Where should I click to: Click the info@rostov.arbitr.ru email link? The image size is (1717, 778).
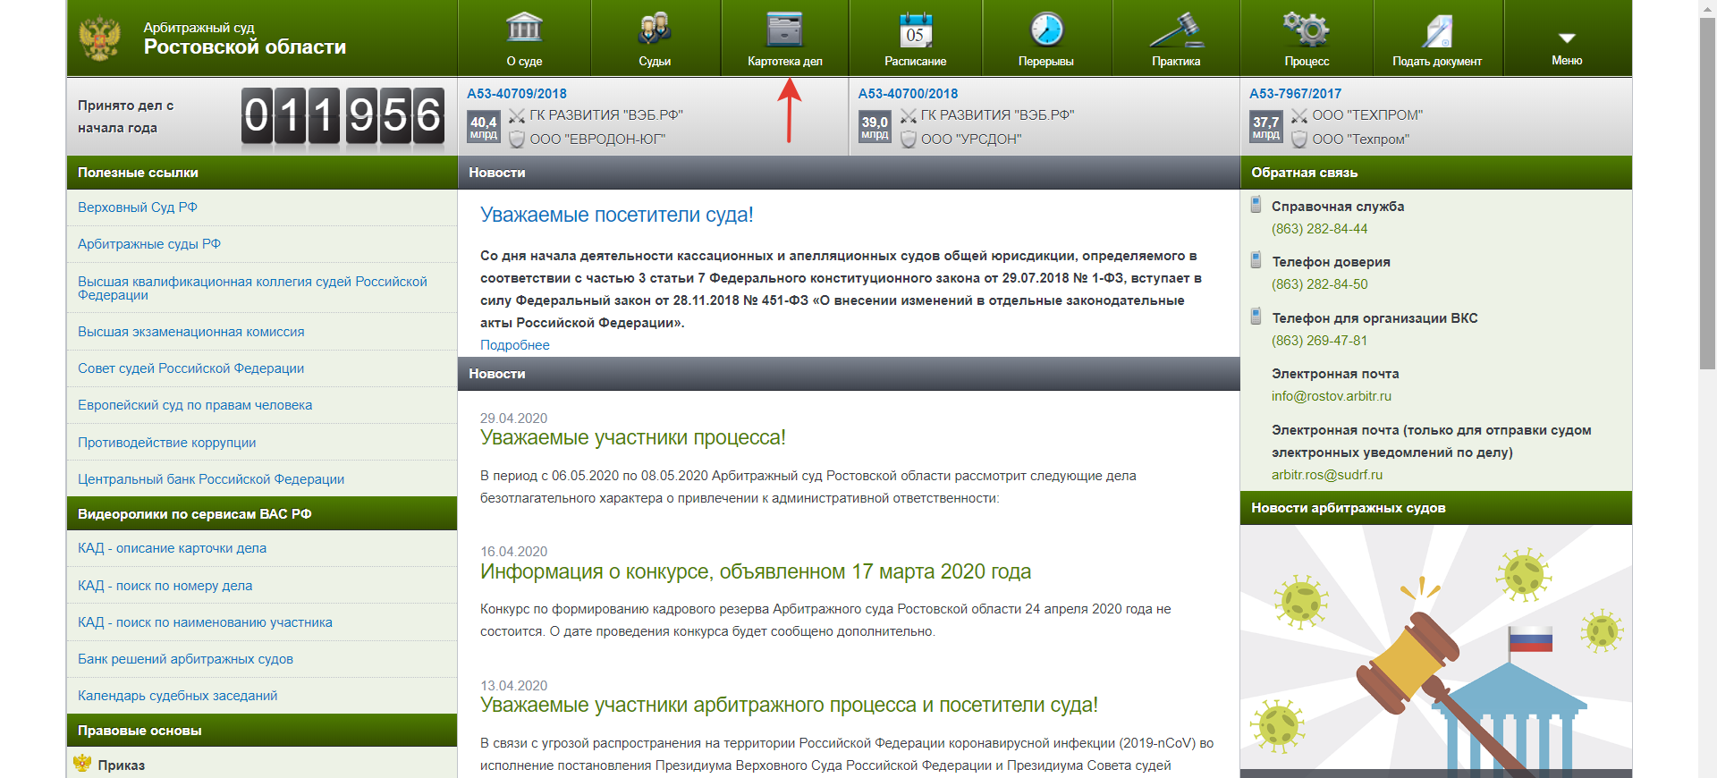[x=1331, y=396]
